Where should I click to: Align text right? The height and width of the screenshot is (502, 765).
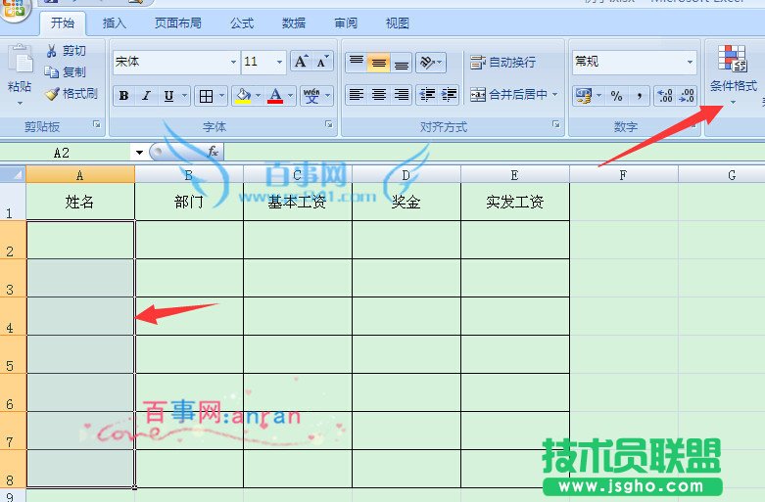pos(402,95)
